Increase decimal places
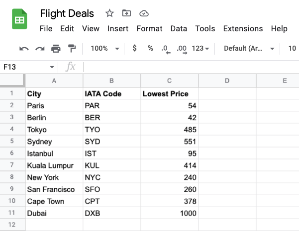The width and height of the screenshot is (299, 231). [x=182, y=49]
